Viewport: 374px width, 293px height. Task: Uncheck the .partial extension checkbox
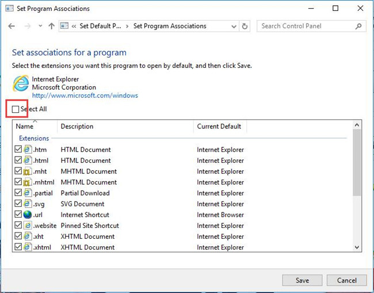point(18,192)
